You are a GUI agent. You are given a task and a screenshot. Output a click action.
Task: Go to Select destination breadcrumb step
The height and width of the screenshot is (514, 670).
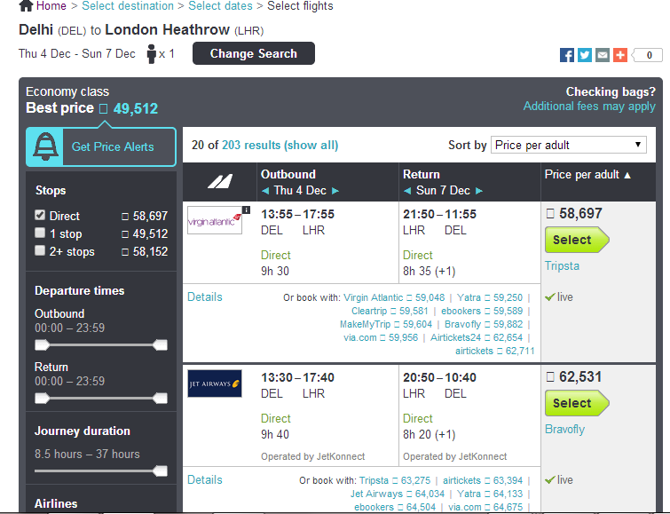click(128, 6)
